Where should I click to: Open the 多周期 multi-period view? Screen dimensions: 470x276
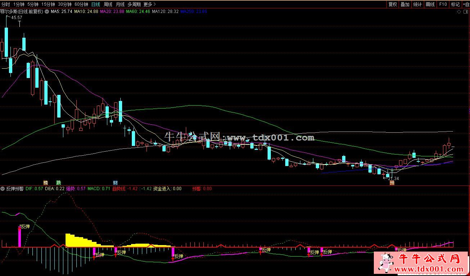134,4
